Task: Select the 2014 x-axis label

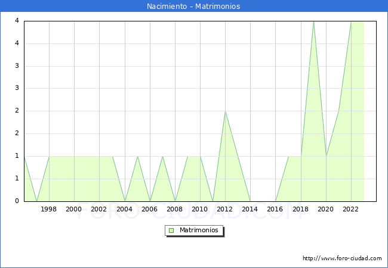Action: [250, 209]
